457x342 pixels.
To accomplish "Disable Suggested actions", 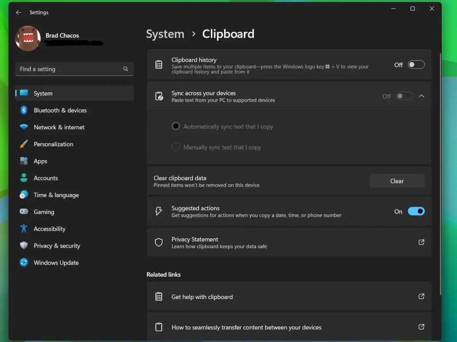I will point(416,211).
